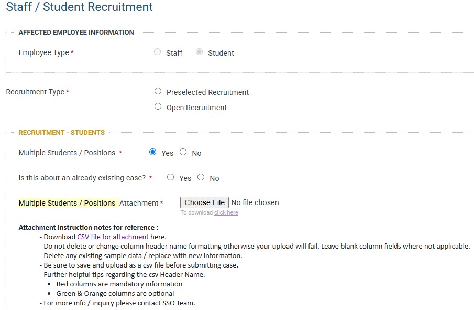
Task: Click the Staff / Student Recruitment page heading
Action: click(x=80, y=7)
